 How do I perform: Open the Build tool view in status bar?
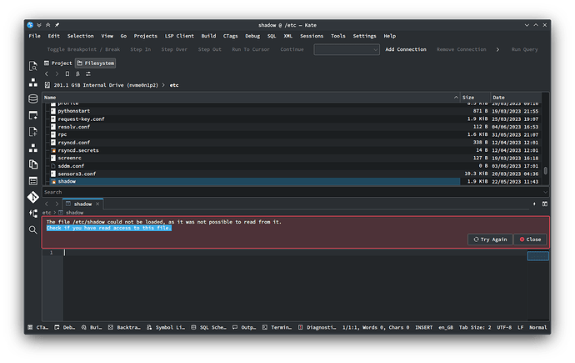click(x=92, y=327)
